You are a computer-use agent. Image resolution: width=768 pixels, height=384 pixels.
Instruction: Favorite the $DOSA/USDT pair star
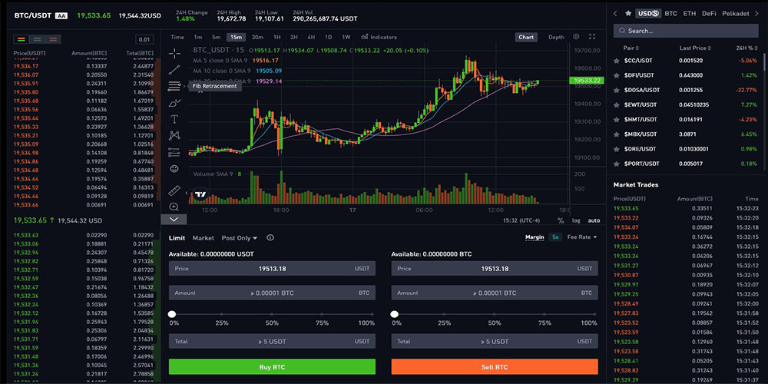pos(617,90)
